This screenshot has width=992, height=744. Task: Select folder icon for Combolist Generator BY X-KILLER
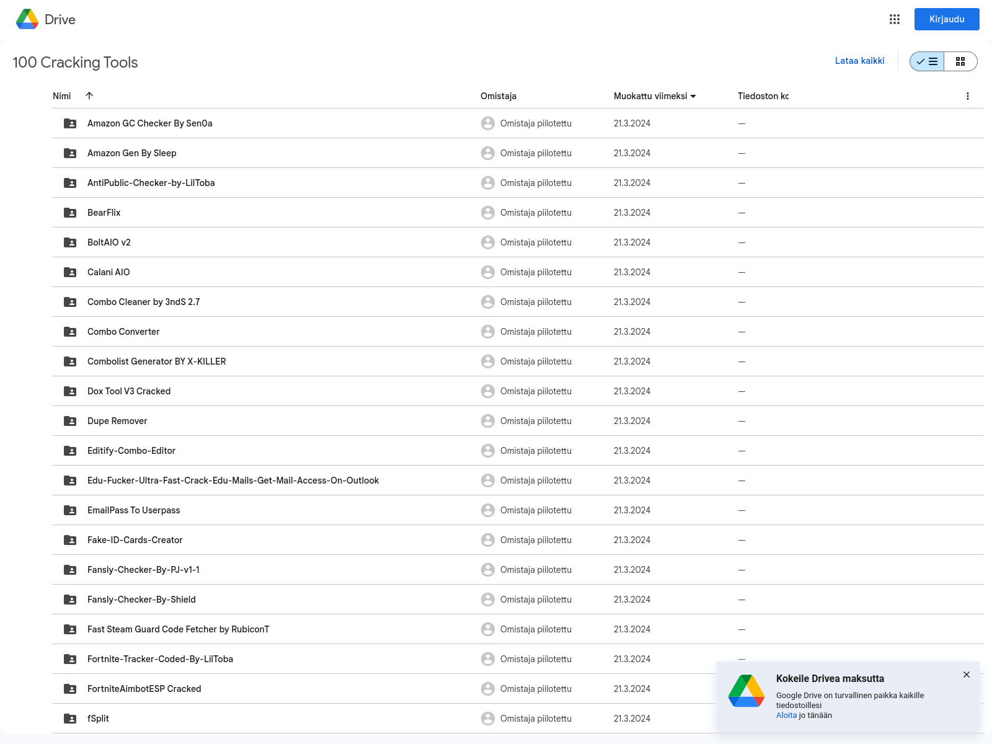click(x=70, y=361)
